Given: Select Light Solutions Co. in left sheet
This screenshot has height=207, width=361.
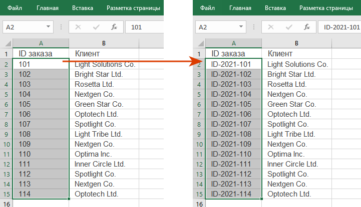Looking at the screenshot, I should coord(104,64).
